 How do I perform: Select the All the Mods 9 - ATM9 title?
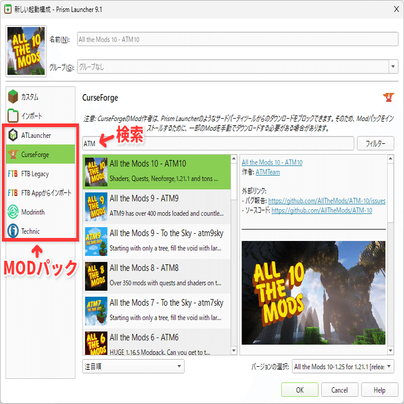pyautogui.click(x=144, y=198)
